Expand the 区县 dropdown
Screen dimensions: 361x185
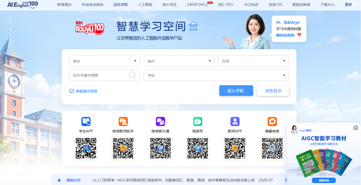pos(254,61)
